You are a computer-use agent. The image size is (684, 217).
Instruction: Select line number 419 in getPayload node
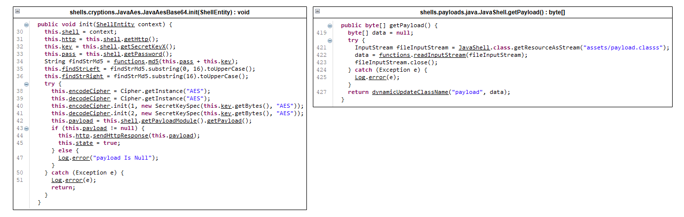(322, 33)
